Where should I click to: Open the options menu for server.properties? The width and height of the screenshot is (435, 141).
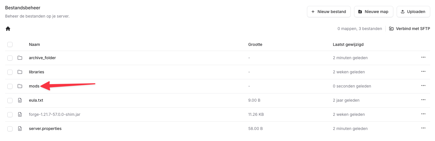[423, 128]
